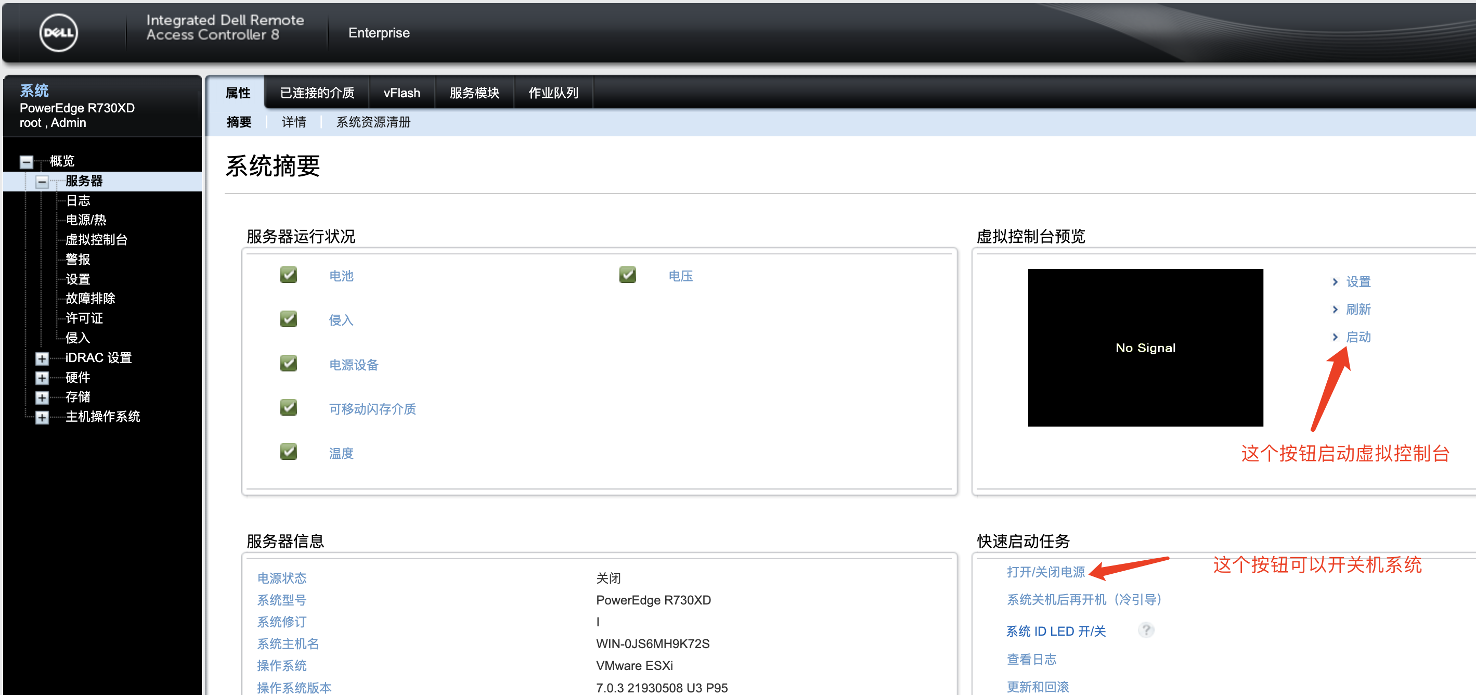Click the green status icon beside 电源设备
1476x695 pixels.
pos(288,363)
